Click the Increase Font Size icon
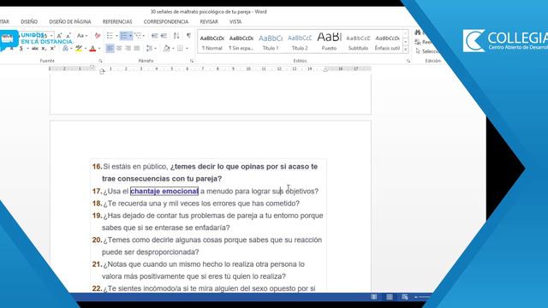The height and width of the screenshot is (308, 548). click(59, 36)
